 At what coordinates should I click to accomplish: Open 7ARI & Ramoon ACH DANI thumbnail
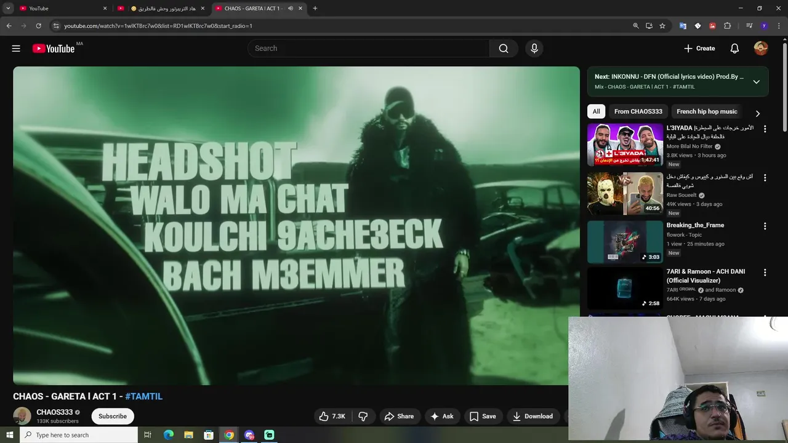[x=625, y=288]
